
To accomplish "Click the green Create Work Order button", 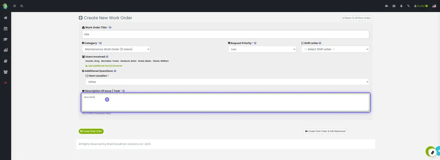I will point(91,131).
